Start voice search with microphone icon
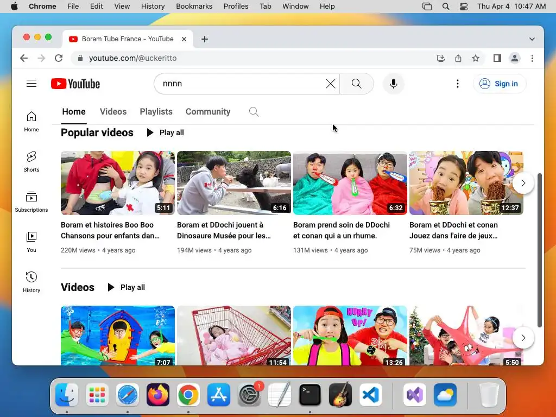Viewport: 556px width, 417px height. (394, 84)
